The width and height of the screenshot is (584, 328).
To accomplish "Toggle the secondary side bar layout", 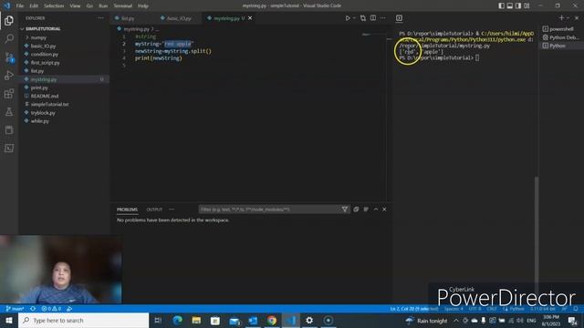I will [x=518, y=5].
